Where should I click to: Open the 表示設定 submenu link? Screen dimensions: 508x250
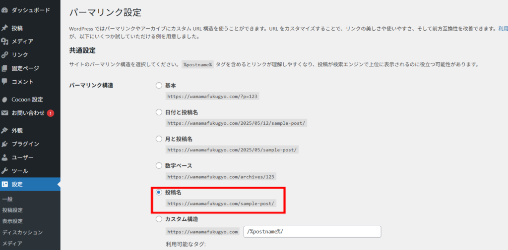(12, 221)
